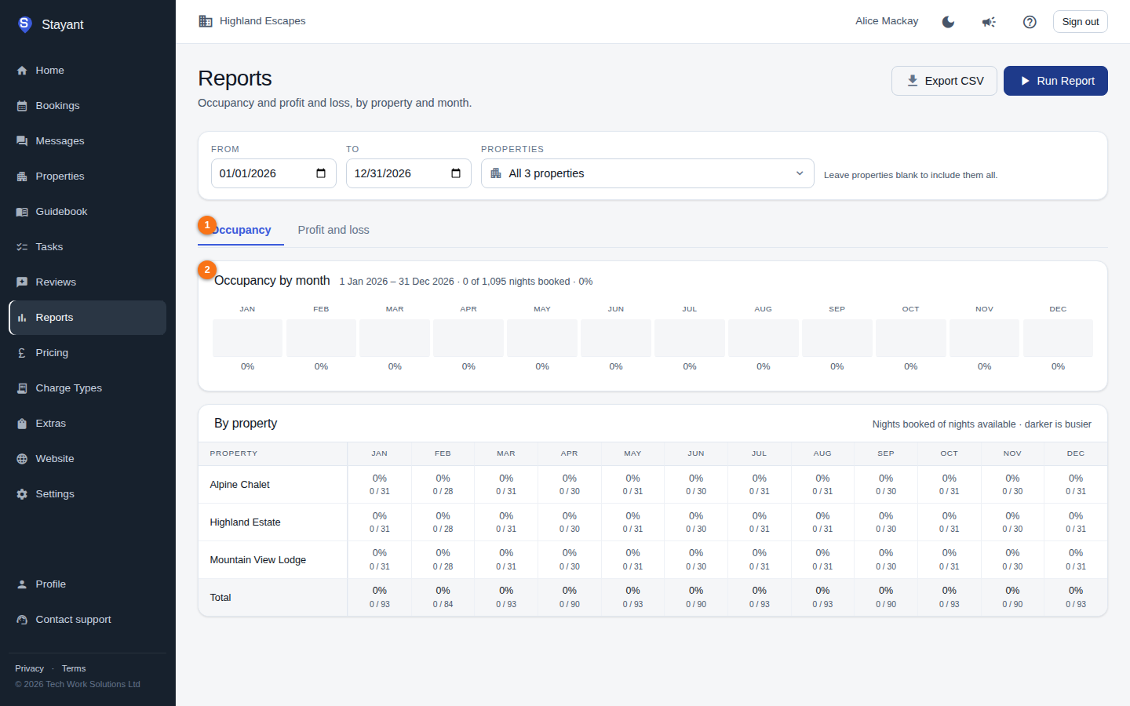This screenshot has height=706, width=1130.
Task: Click the Run Report button
Action: [x=1055, y=81]
